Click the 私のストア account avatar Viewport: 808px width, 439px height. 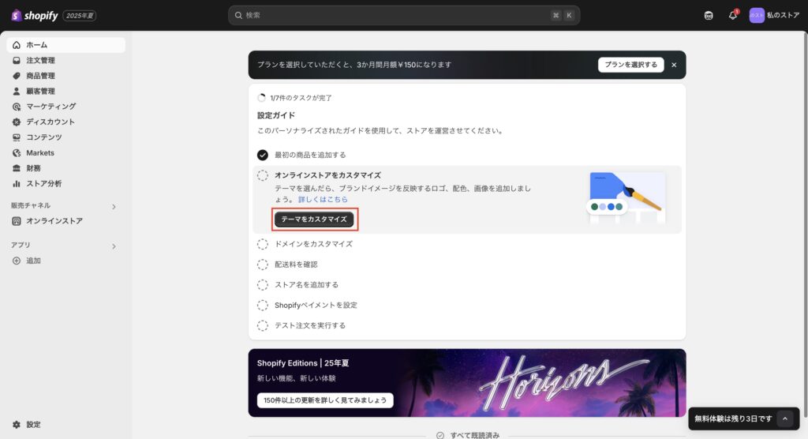click(757, 15)
